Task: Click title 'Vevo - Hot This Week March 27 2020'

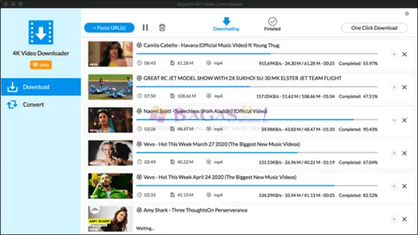Action: click(x=185, y=144)
